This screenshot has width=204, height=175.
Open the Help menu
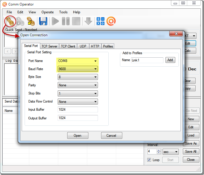(x=76, y=12)
